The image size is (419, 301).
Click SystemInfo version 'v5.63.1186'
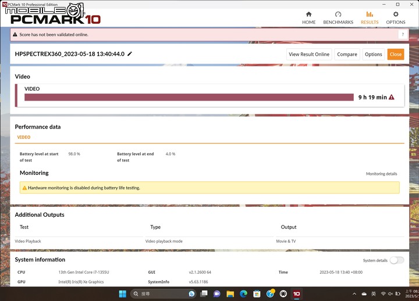198,282
